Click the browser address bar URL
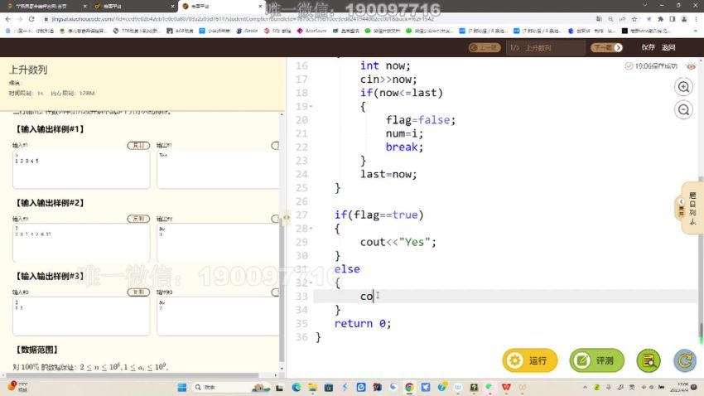Viewport: 704px width, 396px height. pyautogui.click(x=243, y=19)
